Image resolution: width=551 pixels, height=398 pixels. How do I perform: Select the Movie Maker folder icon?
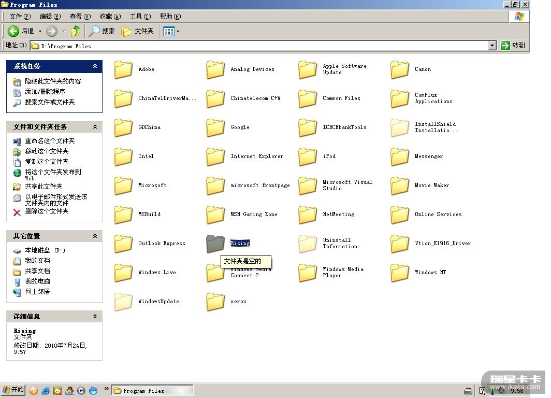coord(400,186)
